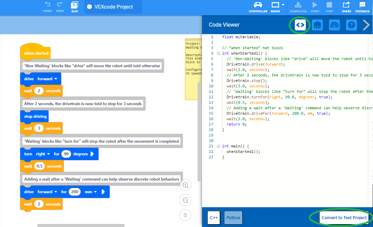373x227 pixels.
Task: Click code line 'Drivetrain.stop();'
Action: pyautogui.click(x=247, y=81)
